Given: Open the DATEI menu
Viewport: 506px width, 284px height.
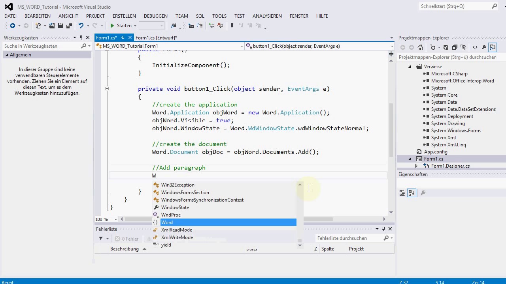Looking at the screenshot, I should click(10, 16).
